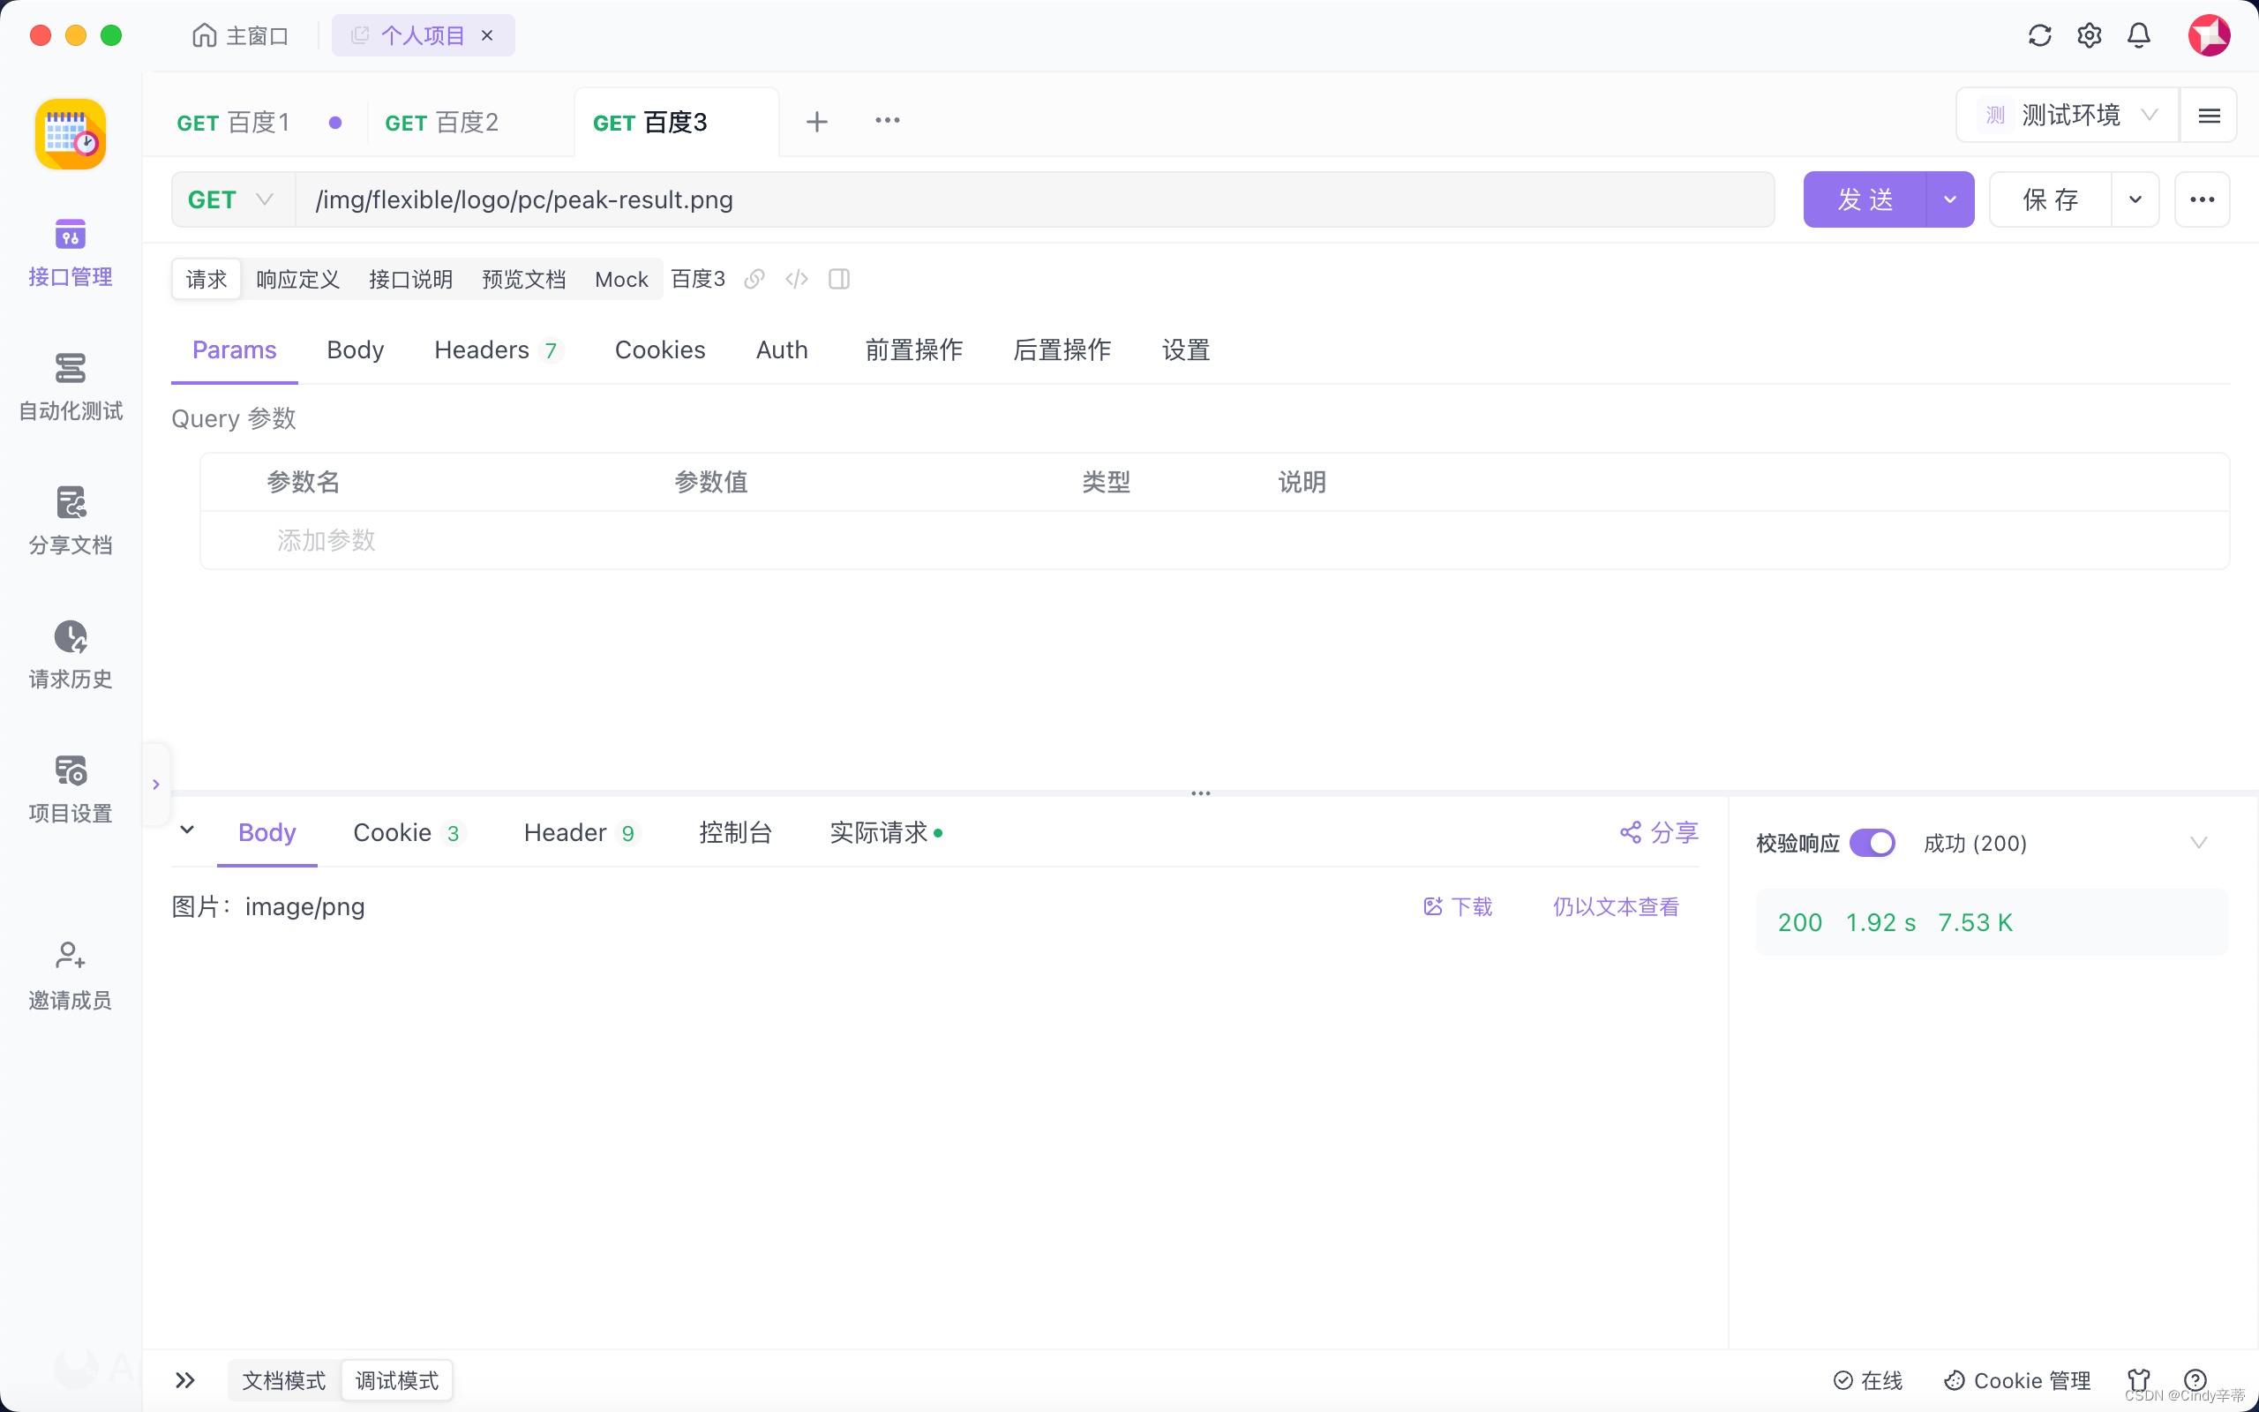Open Cookie 管理 in status bar

coord(2017,1380)
